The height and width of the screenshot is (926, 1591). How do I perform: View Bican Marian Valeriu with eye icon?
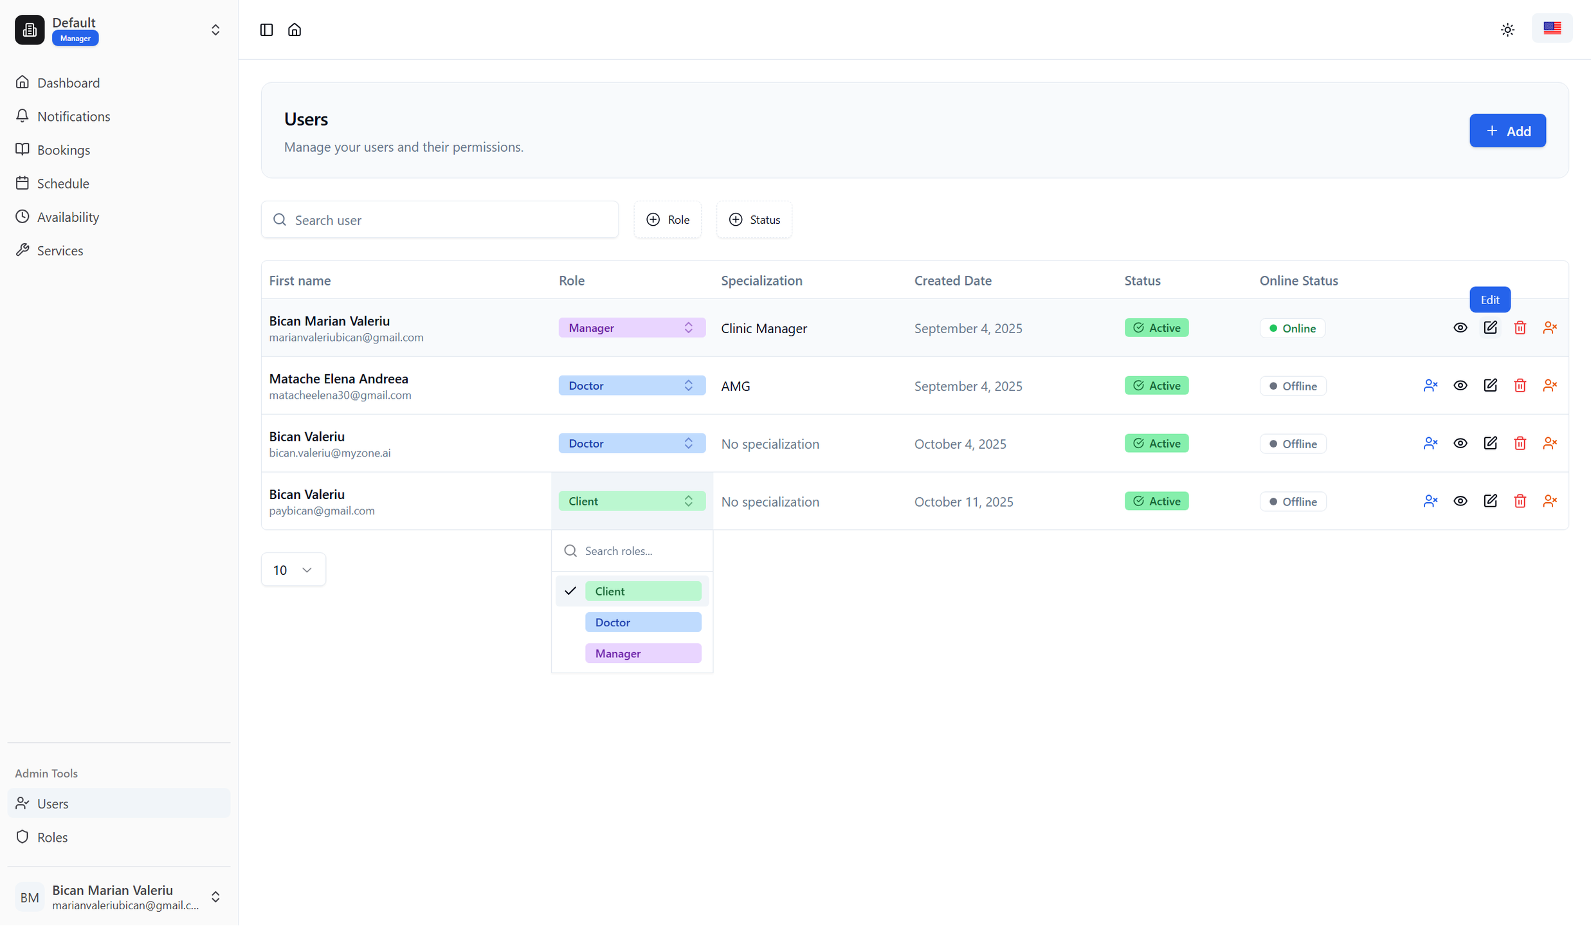[x=1460, y=328]
